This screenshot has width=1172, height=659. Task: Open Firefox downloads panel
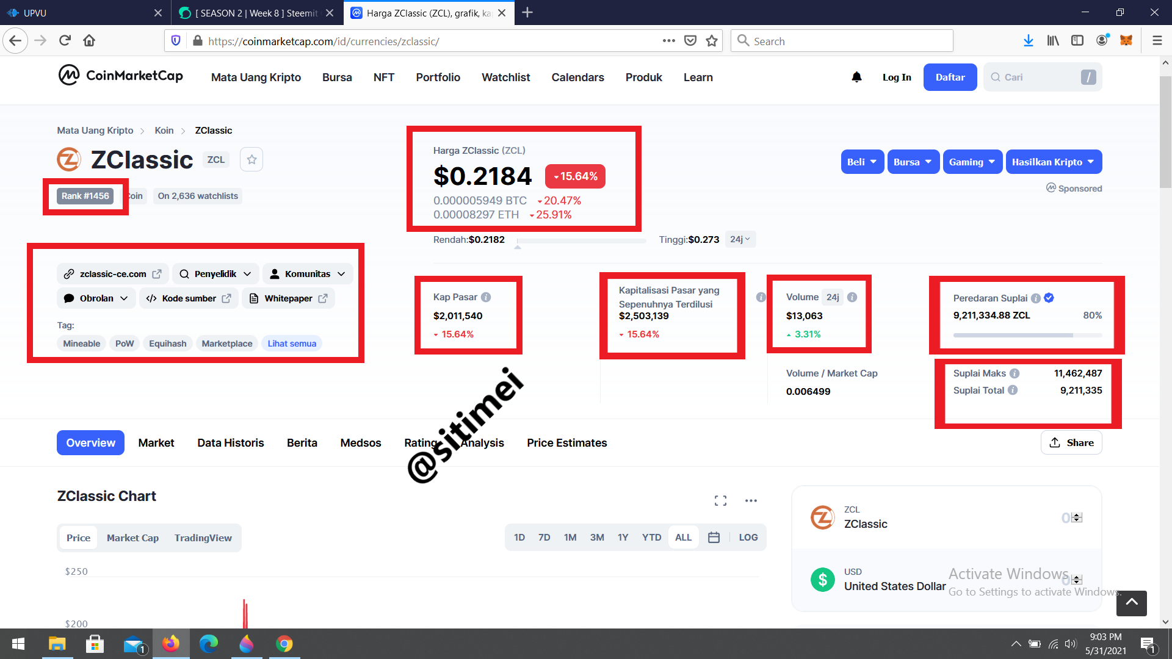click(1029, 41)
